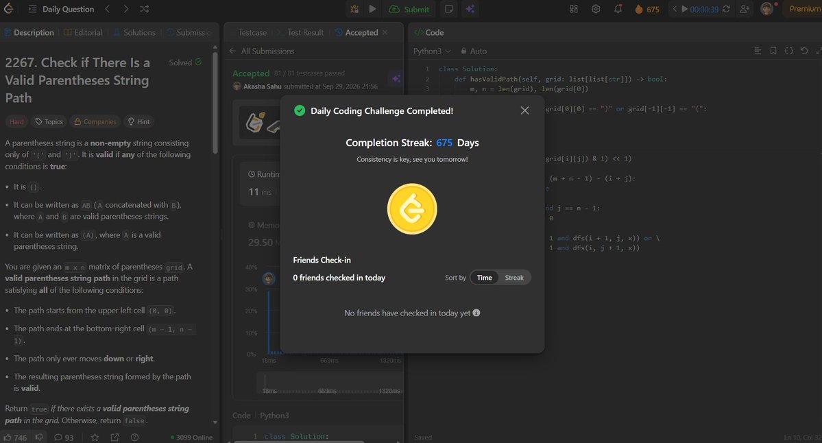Open the user profile avatar
The width and height of the screenshot is (822, 443).
[767, 9]
